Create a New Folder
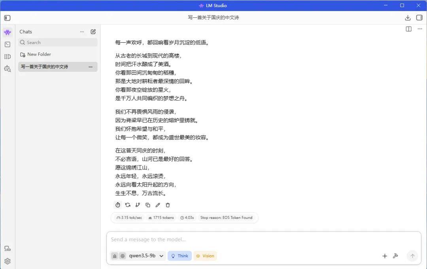 (x=36, y=55)
